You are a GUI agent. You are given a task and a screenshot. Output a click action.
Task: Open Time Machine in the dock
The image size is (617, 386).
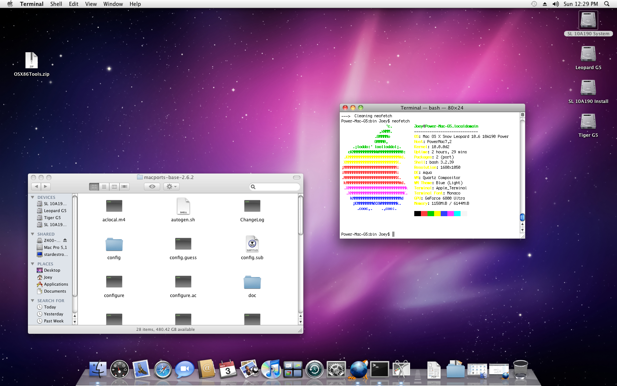314,370
